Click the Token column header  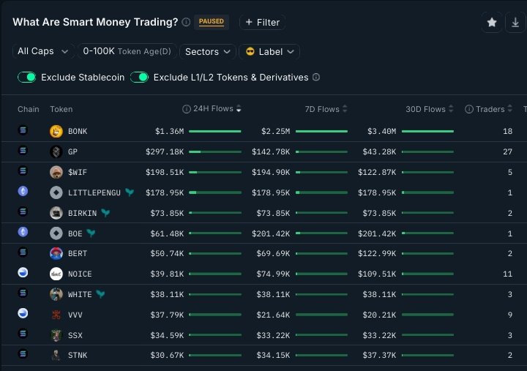61,109
